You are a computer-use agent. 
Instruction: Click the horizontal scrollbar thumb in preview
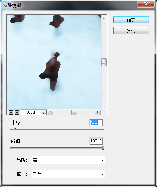click(74, 112)
